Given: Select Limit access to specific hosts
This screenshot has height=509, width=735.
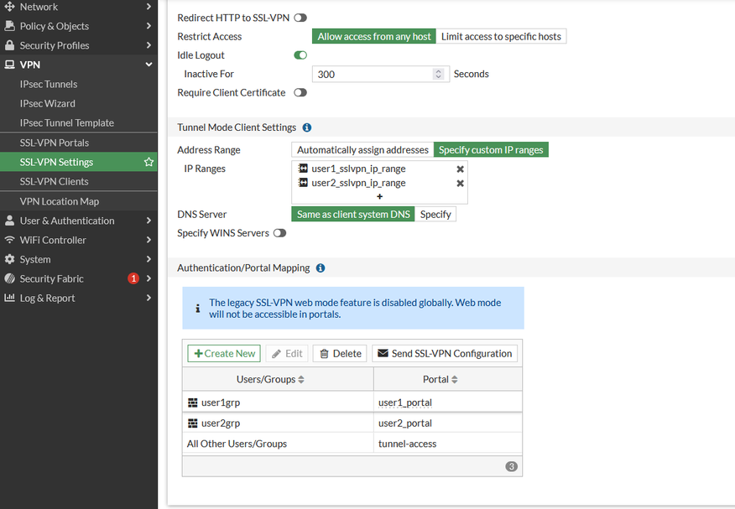Looking at the screenshot, I should pyautogui.click(x=501, y=36).
